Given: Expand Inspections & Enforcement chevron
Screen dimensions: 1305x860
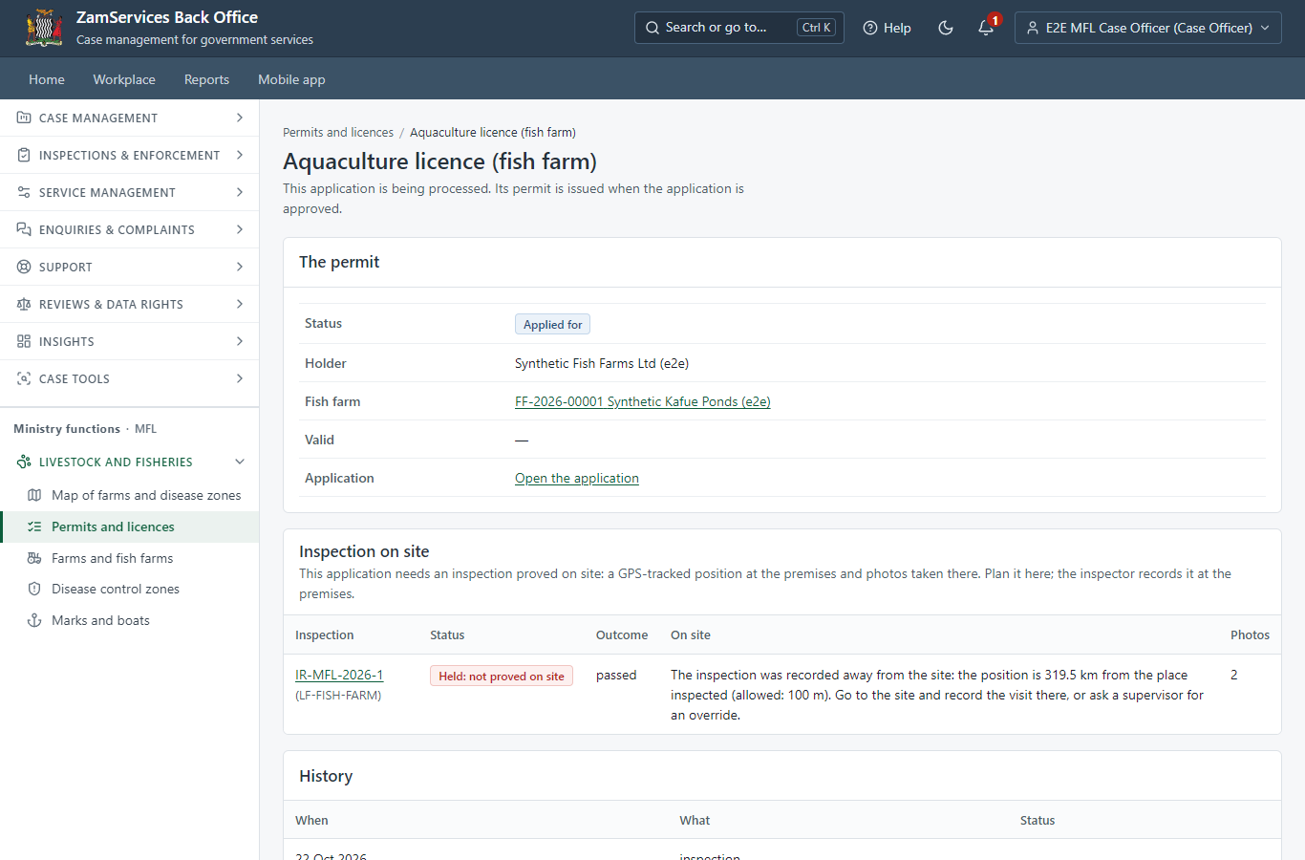Looking at the screenshot, I should click(239, 155).
